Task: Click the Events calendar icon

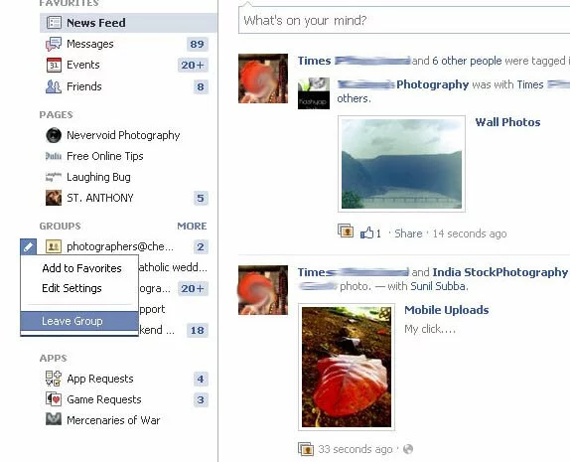Action: (x=54, y=66)
